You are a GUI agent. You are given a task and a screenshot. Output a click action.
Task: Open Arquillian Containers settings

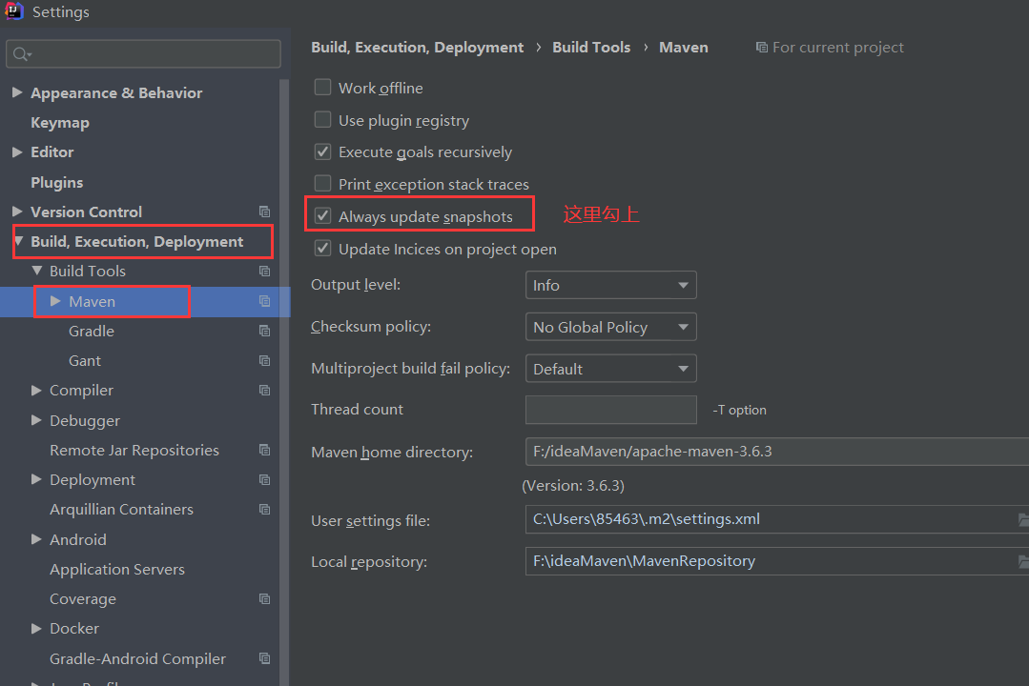[121, 510]
